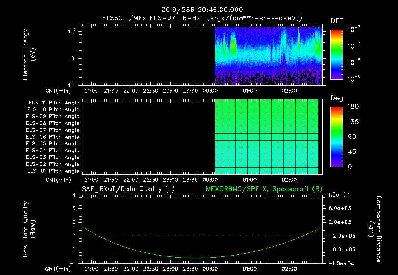This screenshot has width=398, height=275.
Task: Click the 10^-3 tick on the DEF color bar
Action: point(354,30)
